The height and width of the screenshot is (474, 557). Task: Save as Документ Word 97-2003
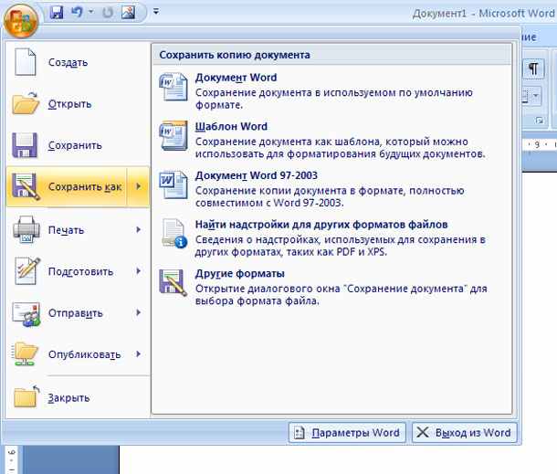(331, 189)
